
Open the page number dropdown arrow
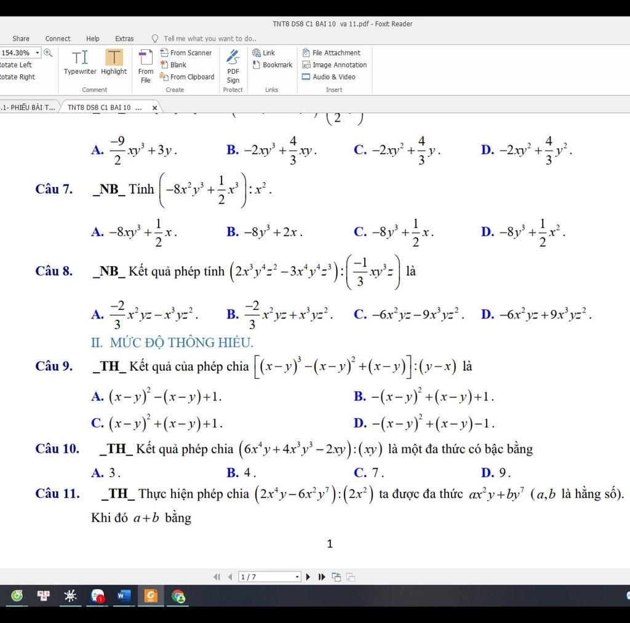click(x=297, y=577)
